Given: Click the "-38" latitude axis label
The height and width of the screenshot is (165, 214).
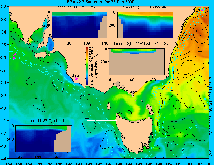Looking at the screenshot, I should coord(3,82).
